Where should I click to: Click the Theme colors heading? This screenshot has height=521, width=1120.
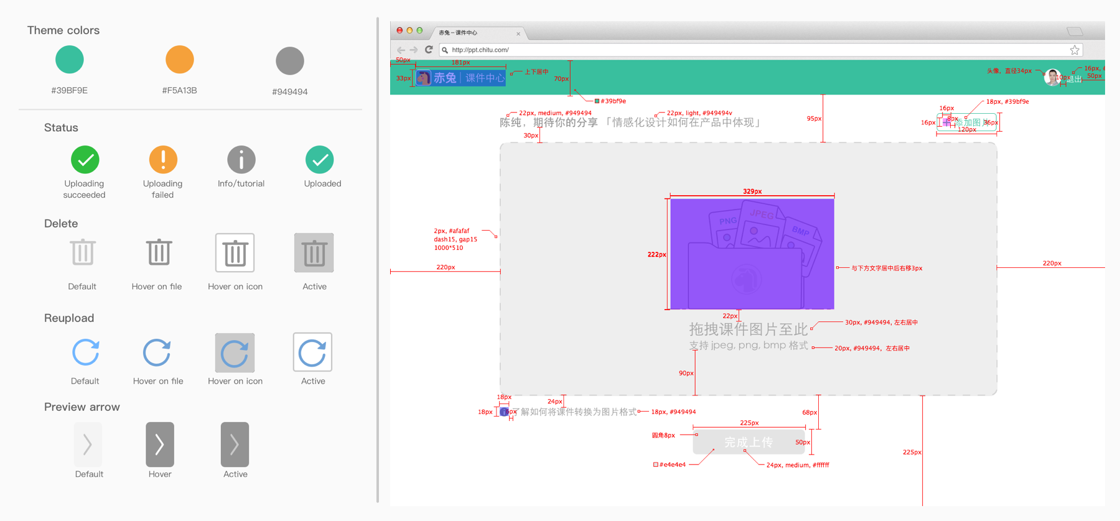(x=63, y=30)
